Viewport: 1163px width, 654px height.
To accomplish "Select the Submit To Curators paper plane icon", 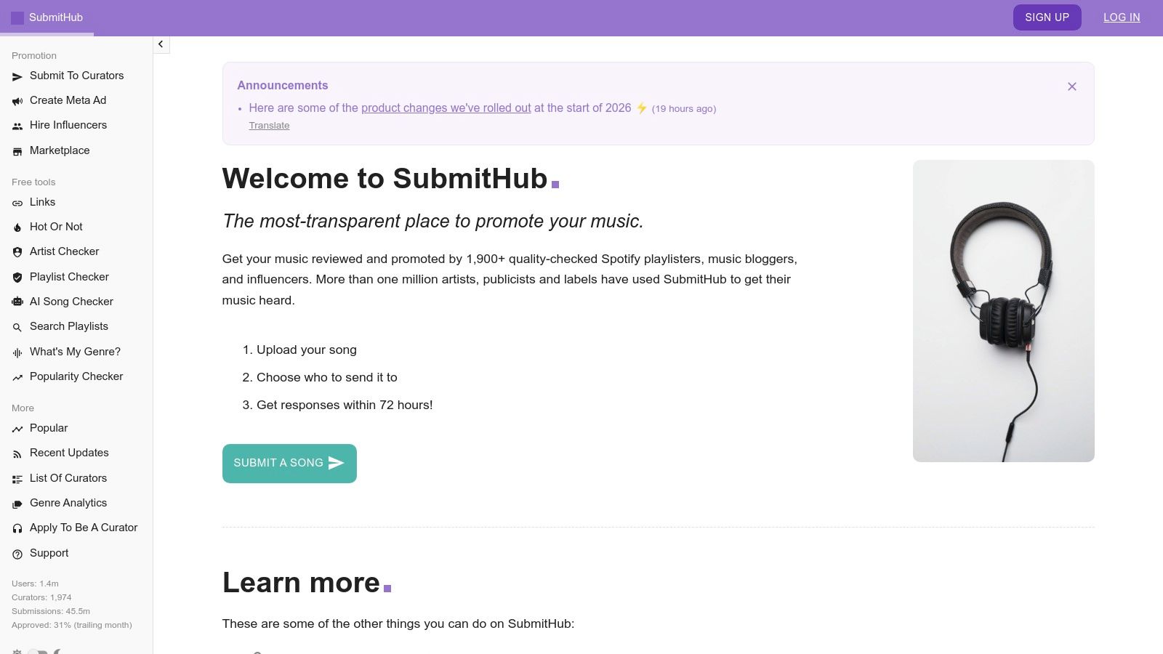I will pos(17,76).
